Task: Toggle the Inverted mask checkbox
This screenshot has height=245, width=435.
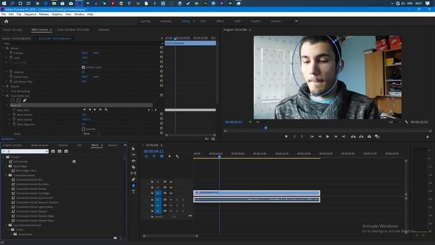Action: (83, 129)
